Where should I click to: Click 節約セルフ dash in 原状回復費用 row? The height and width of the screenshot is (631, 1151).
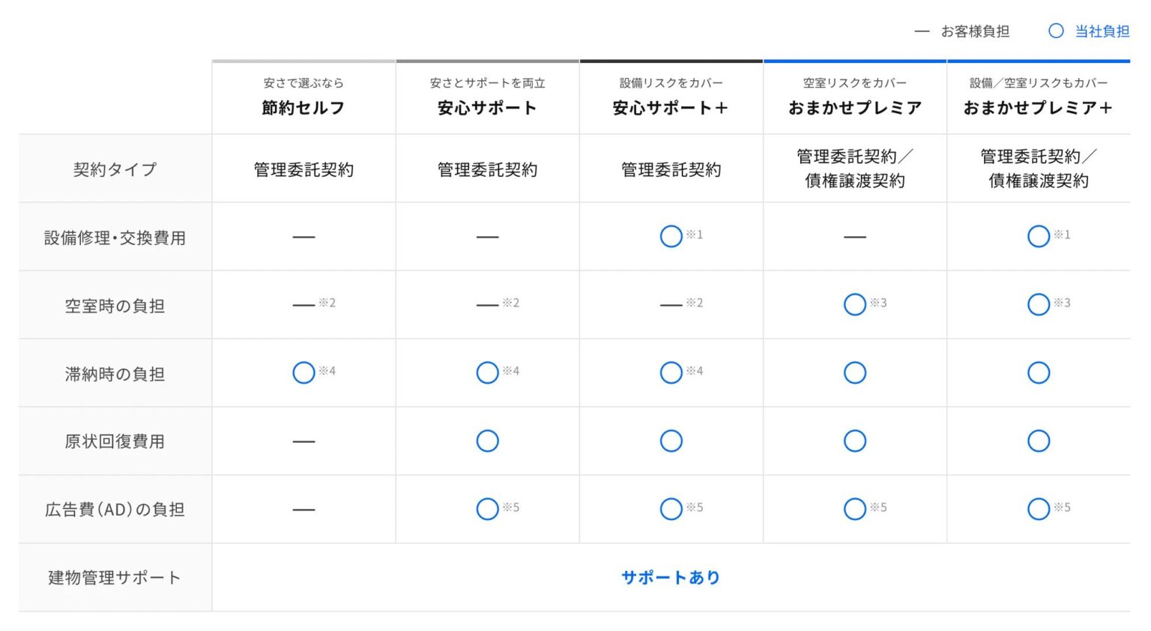[x=303, y=441]
